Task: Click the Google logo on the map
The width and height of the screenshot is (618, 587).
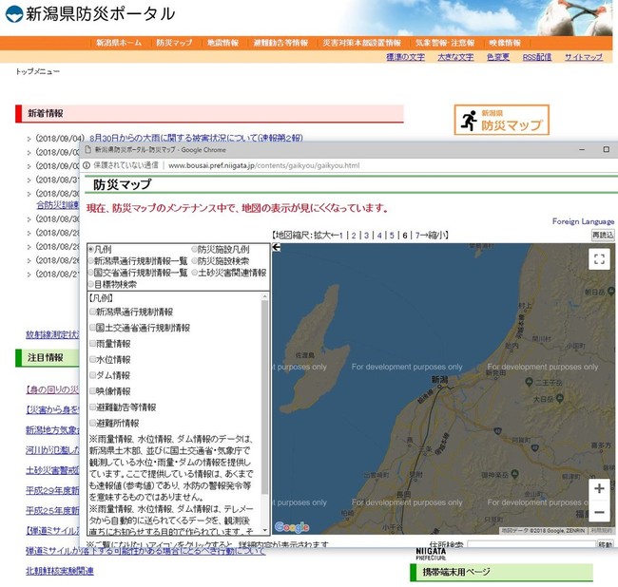Action: [x=292, y=527]
